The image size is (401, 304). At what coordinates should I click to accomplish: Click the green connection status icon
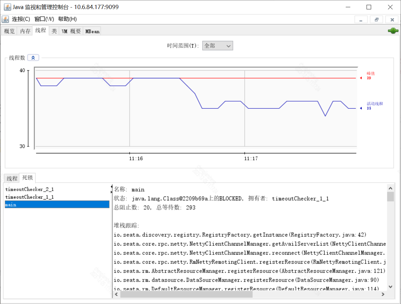pos(393,31)
